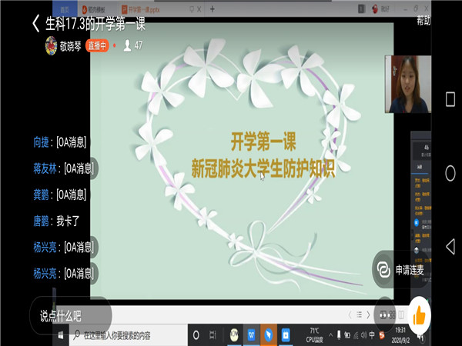Click the Windows Start button
462x346 pixels.
pyautogui.click(x=60, y=335)
